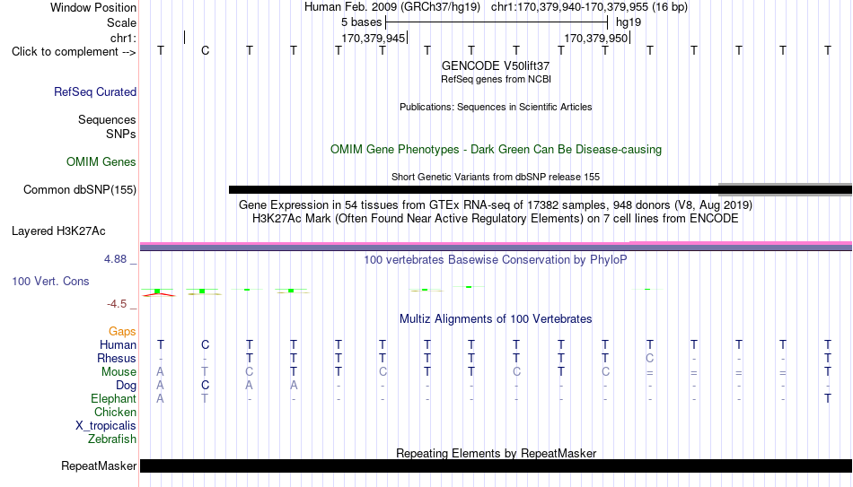Click the 'Mouse' species row label

[x=119, y=372]
